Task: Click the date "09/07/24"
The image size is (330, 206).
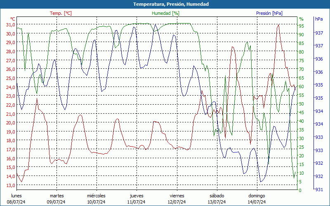Action: coord(56,202)
